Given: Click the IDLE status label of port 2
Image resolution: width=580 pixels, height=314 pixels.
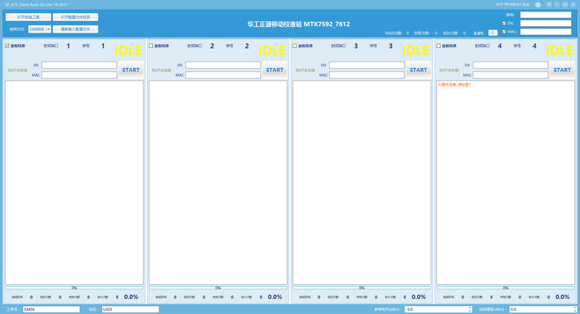Looking at the screenshot, I should [272, 50].
